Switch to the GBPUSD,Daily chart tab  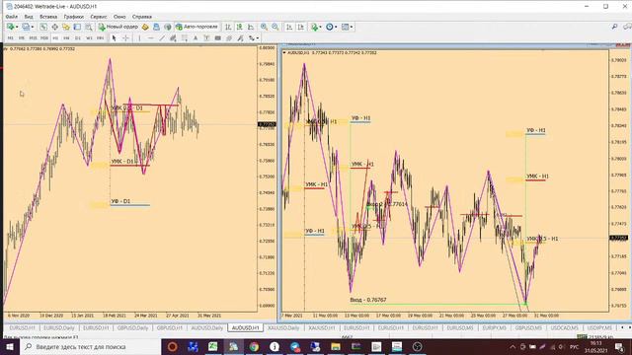pos(132,328)
